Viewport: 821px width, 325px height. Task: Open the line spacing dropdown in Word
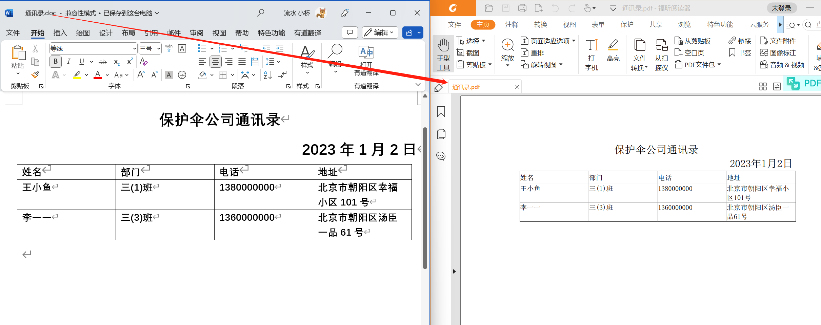[x=273, y=61]
